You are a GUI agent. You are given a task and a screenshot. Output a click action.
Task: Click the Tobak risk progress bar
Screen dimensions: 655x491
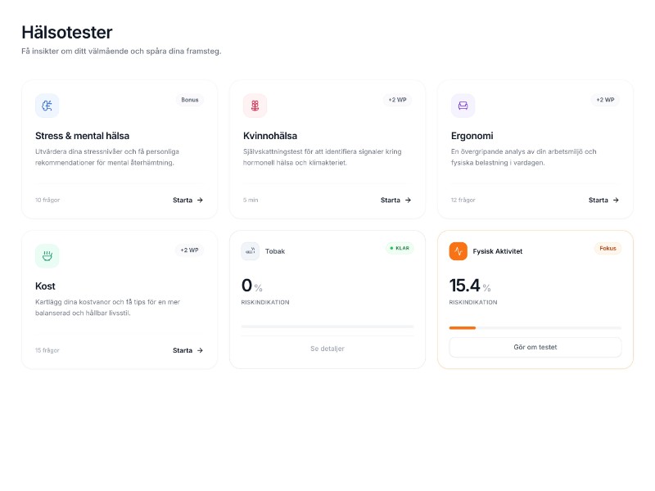click(327, 327)
